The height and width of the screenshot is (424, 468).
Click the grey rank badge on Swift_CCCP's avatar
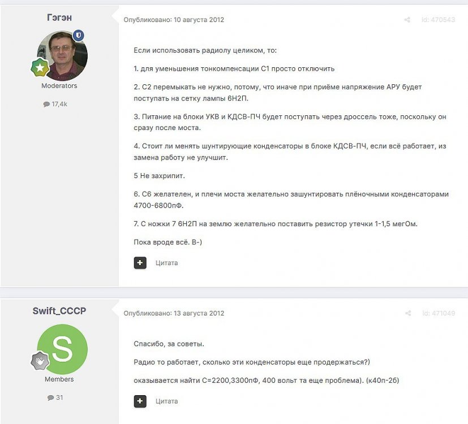[40, 361]
